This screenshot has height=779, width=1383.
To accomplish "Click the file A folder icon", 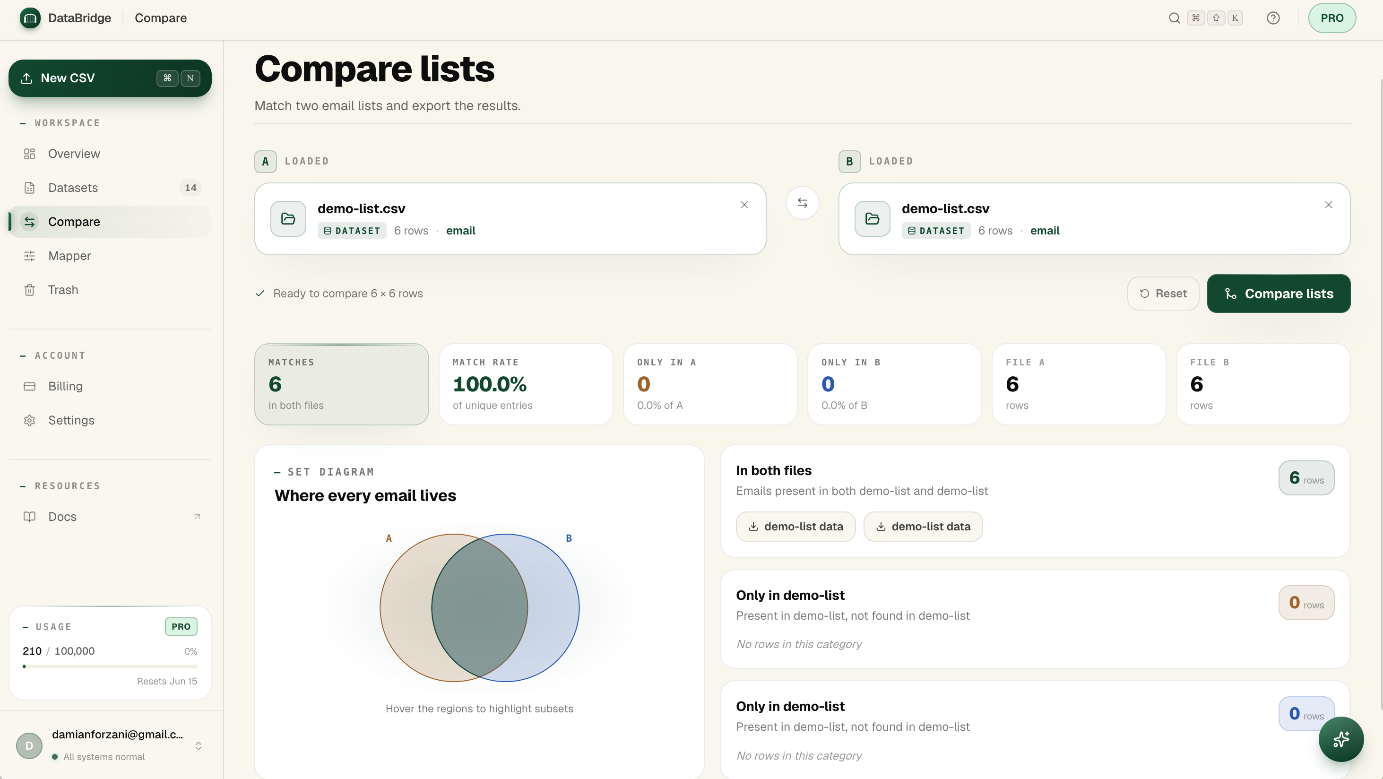I will 288,219.
